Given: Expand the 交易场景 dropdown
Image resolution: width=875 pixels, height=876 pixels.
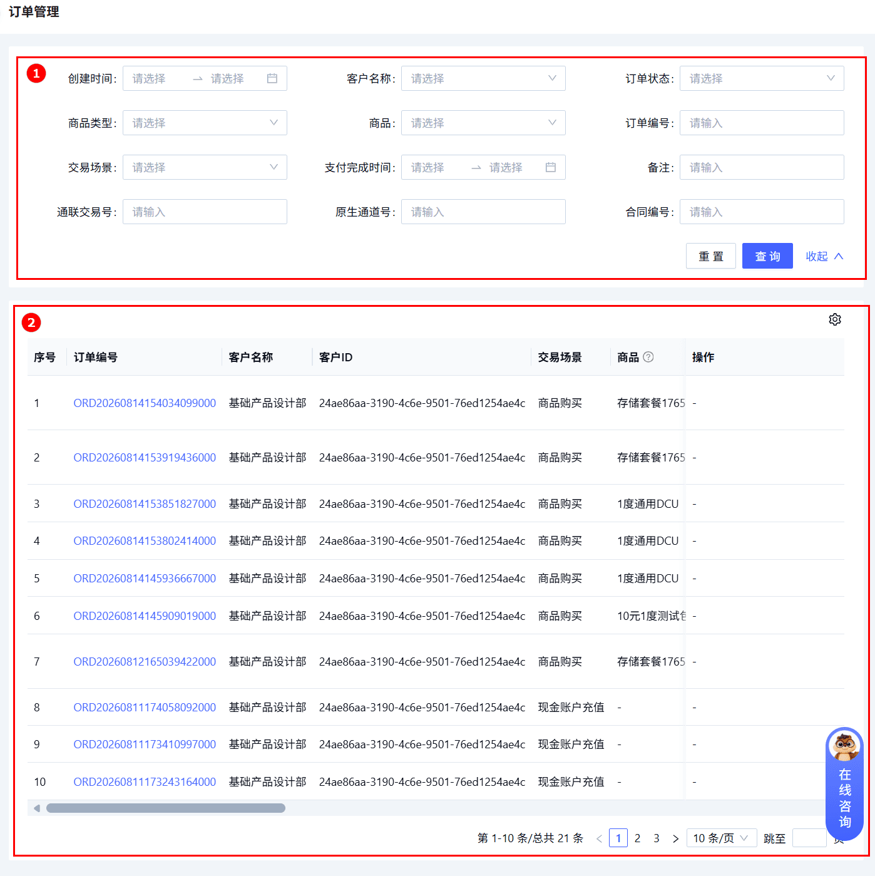Looking at the screenshot, I should pos(205,167).
